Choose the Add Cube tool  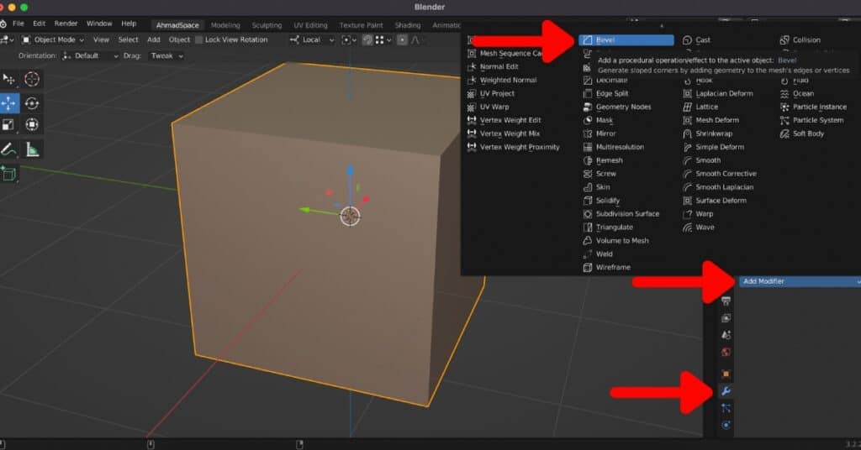tap(9, 174)
